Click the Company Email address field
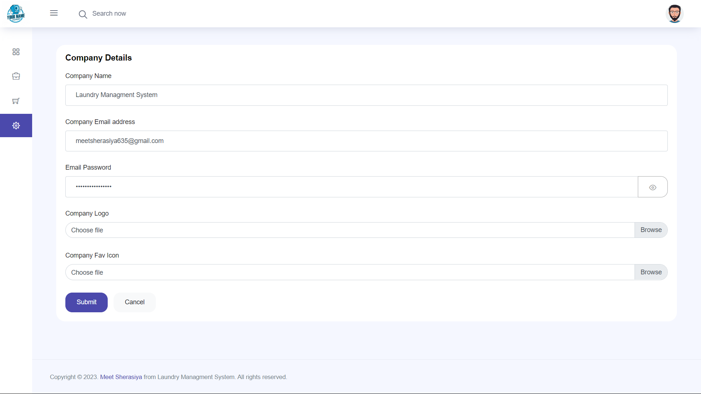The height and width of the screenshot is (394, 701). (366, 141)
